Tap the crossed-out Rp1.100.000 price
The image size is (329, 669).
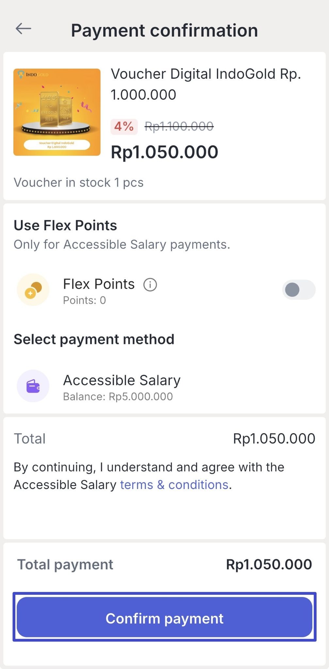[179, 126]
